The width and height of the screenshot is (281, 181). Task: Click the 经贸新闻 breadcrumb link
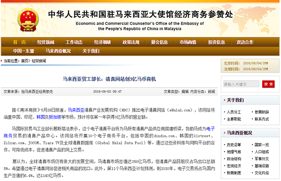[39, 61]
